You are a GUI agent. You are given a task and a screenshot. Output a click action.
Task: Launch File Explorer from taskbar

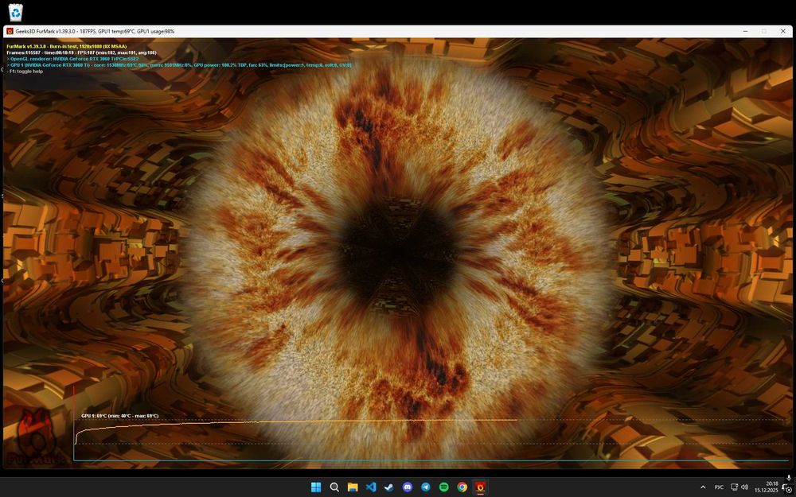[353, 487]
